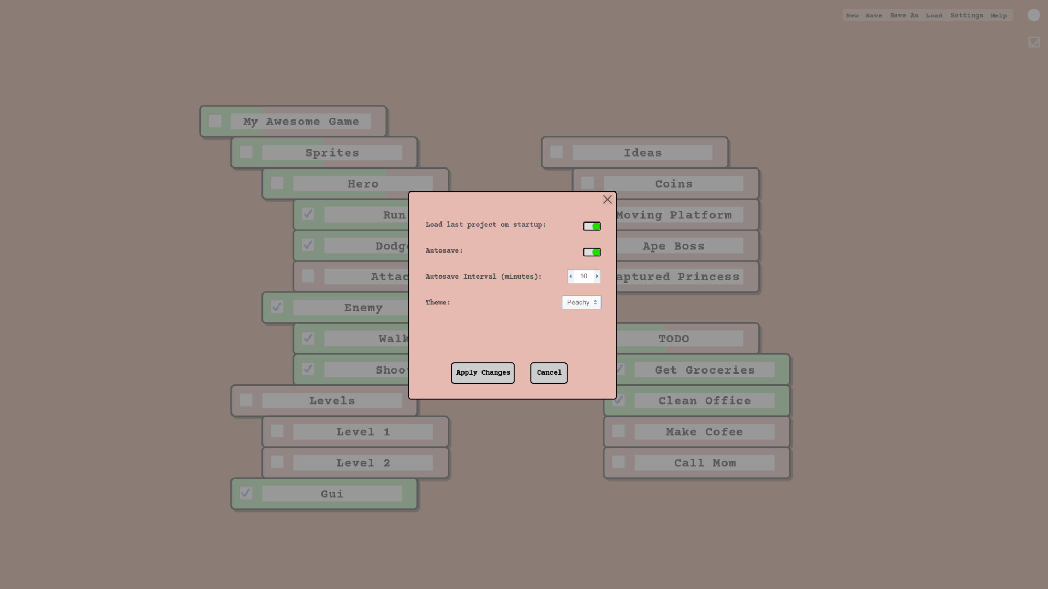
Task: Click the gray circle icon top-right
Action: tap(1033, 15)
